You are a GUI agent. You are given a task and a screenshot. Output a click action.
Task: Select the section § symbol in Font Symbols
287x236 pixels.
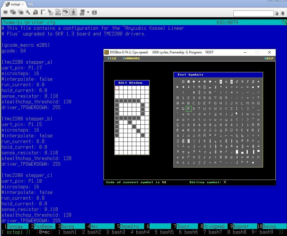coord(204,87)
